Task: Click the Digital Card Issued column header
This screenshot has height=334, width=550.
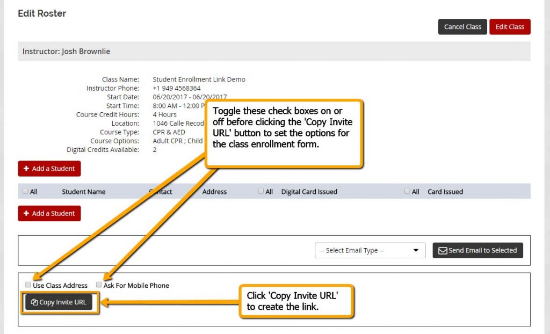Action: click(x=309, y=192)
